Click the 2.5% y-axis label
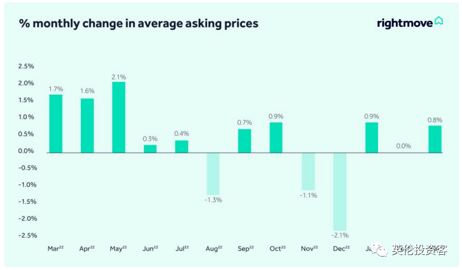The width and height of the screenshot is (462, 270). pyautogui.click(x=27, y=66)
